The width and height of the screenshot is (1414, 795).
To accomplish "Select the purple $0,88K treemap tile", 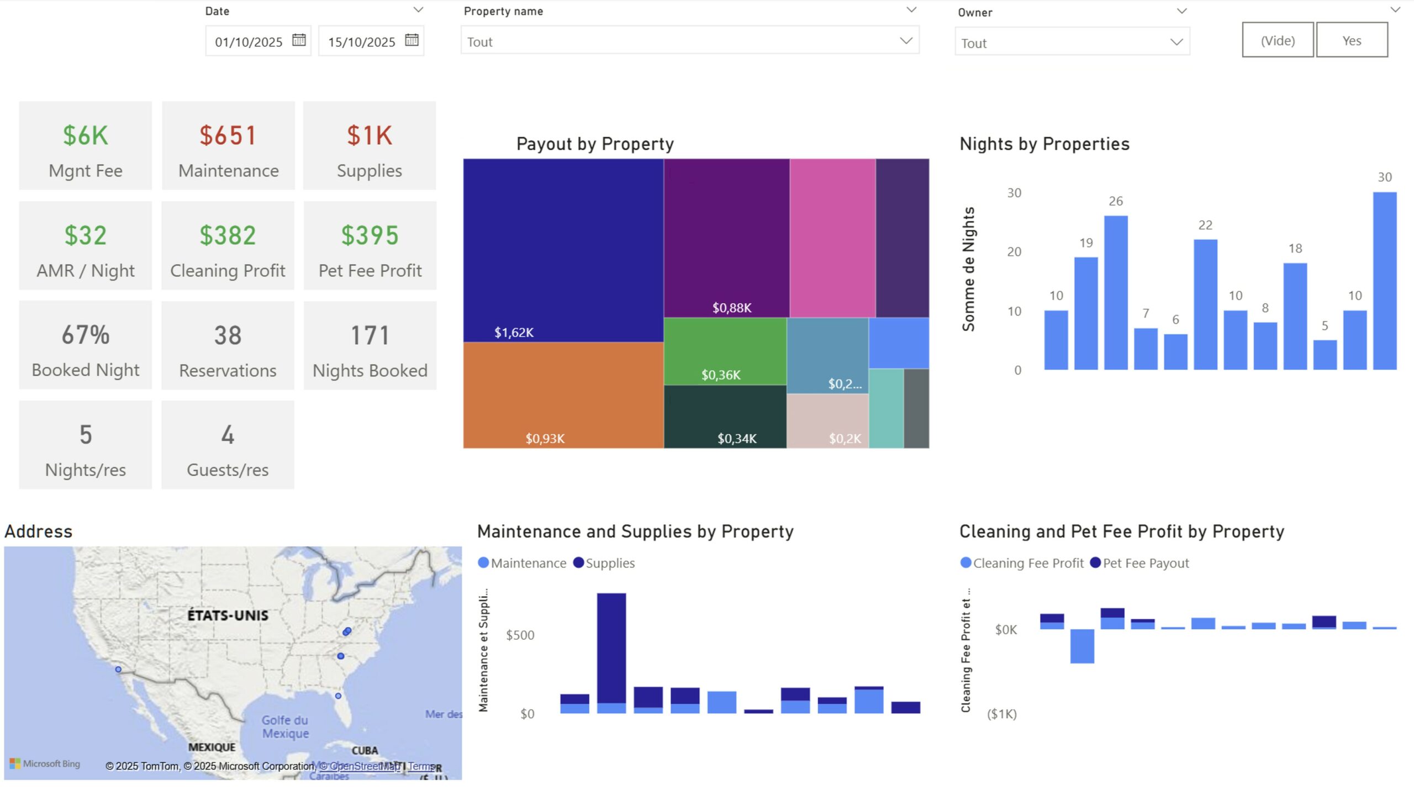I will (726, 238).
